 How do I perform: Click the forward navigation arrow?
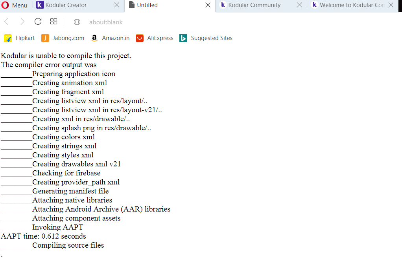tap(22, 22)
